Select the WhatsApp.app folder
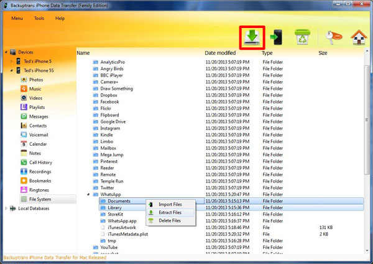 122,221
